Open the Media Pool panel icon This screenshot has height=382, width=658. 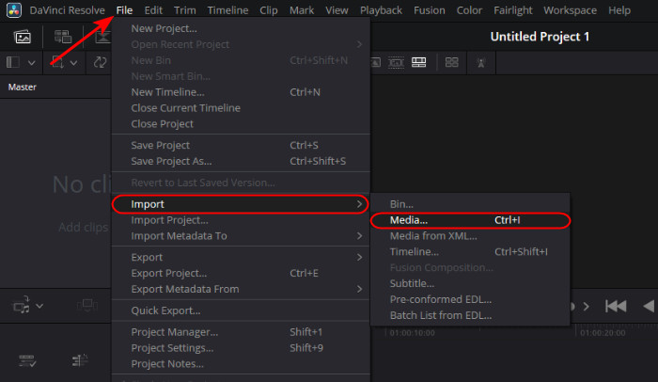pyautogui.click(x=23, y=38)
